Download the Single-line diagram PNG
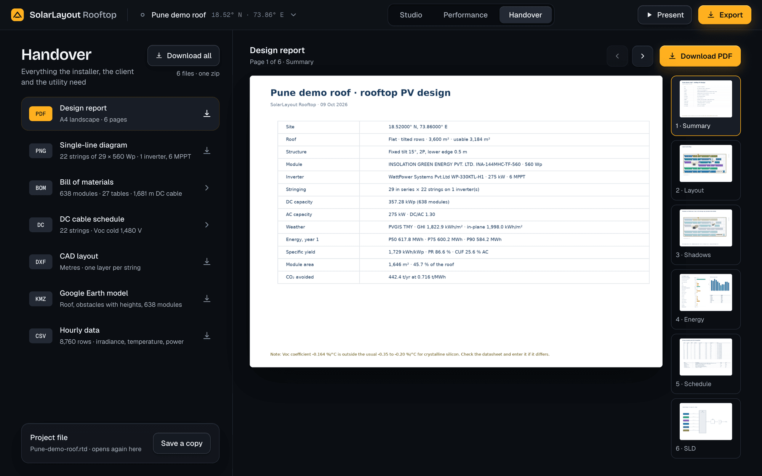The height and width of the screenshot is (476, 762). [207, 150]
